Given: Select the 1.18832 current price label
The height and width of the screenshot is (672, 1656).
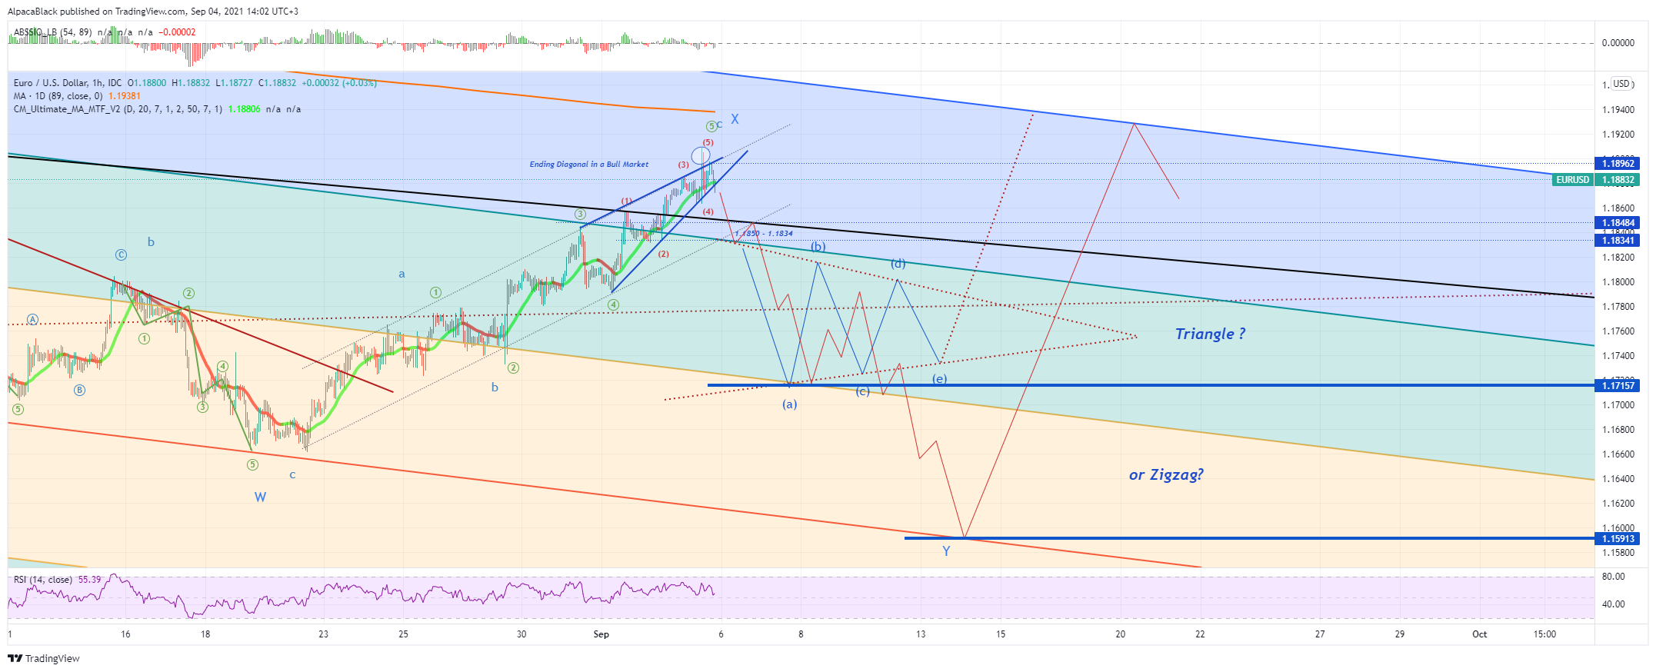Looking at the screenshot, I should point(1618,180).
